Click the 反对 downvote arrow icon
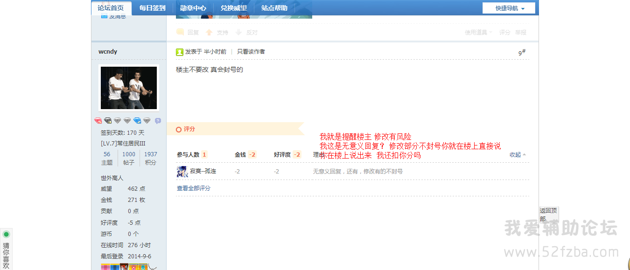This screenshot has height=270, width=630. pyautogui.click(x=238, y=33)
